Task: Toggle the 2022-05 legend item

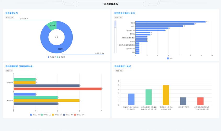Action: (68, 115)
